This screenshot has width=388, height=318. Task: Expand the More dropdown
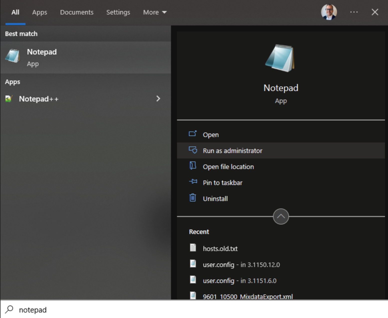(155, 12)
